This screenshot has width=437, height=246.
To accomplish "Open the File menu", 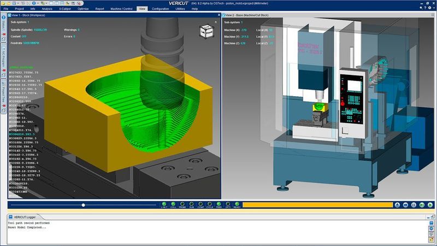I will click(6, 9).
